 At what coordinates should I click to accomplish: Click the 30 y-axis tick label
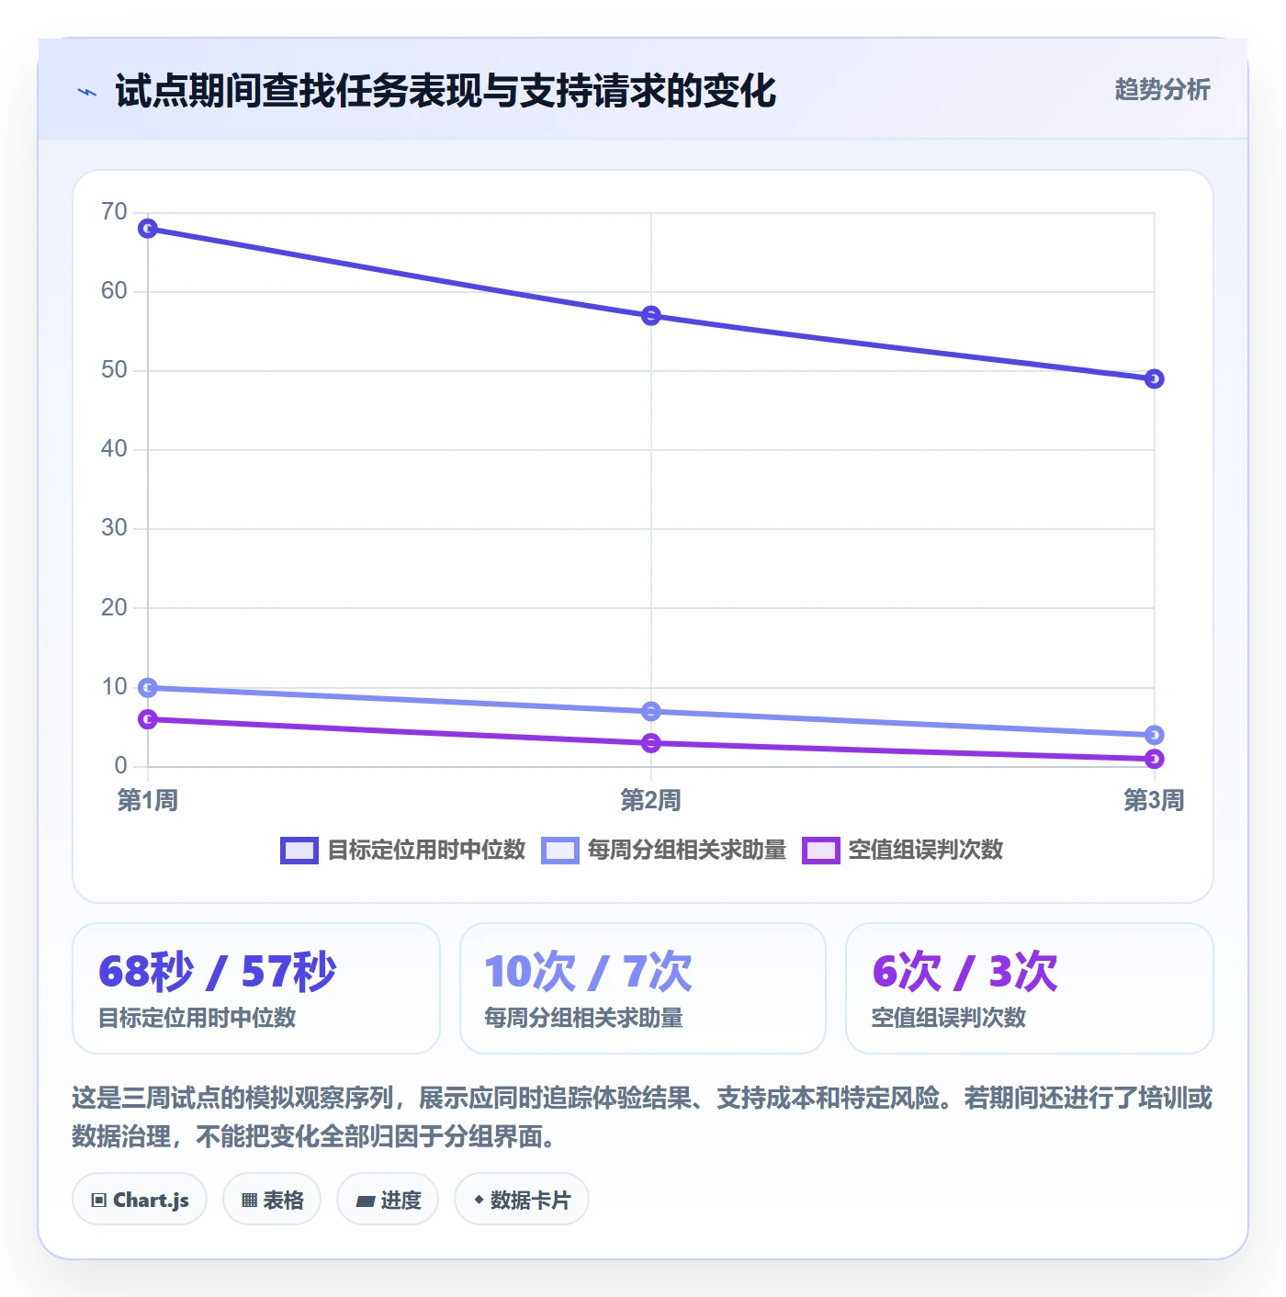(x=114, y=528)
